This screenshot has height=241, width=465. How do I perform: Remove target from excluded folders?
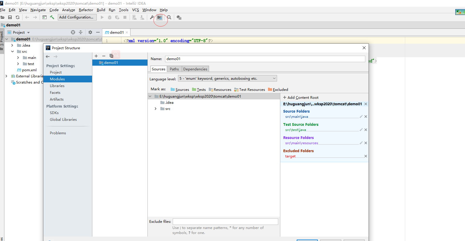pyautogui.click(x=366, y=156)
